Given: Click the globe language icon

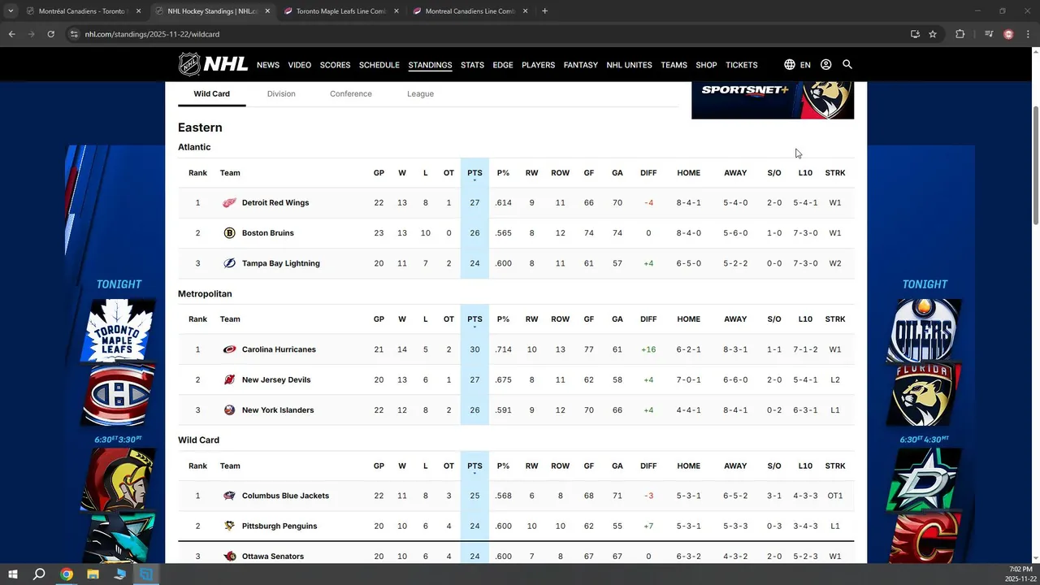Looking at the screenshot, I should coord(790,64).
